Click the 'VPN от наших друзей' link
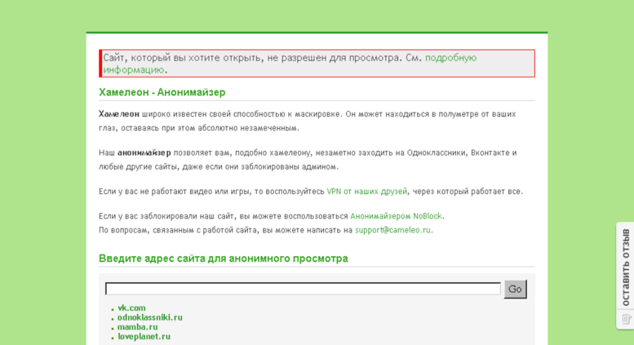The width and height of the screenshot is (634, 345). tap(366, 192)
